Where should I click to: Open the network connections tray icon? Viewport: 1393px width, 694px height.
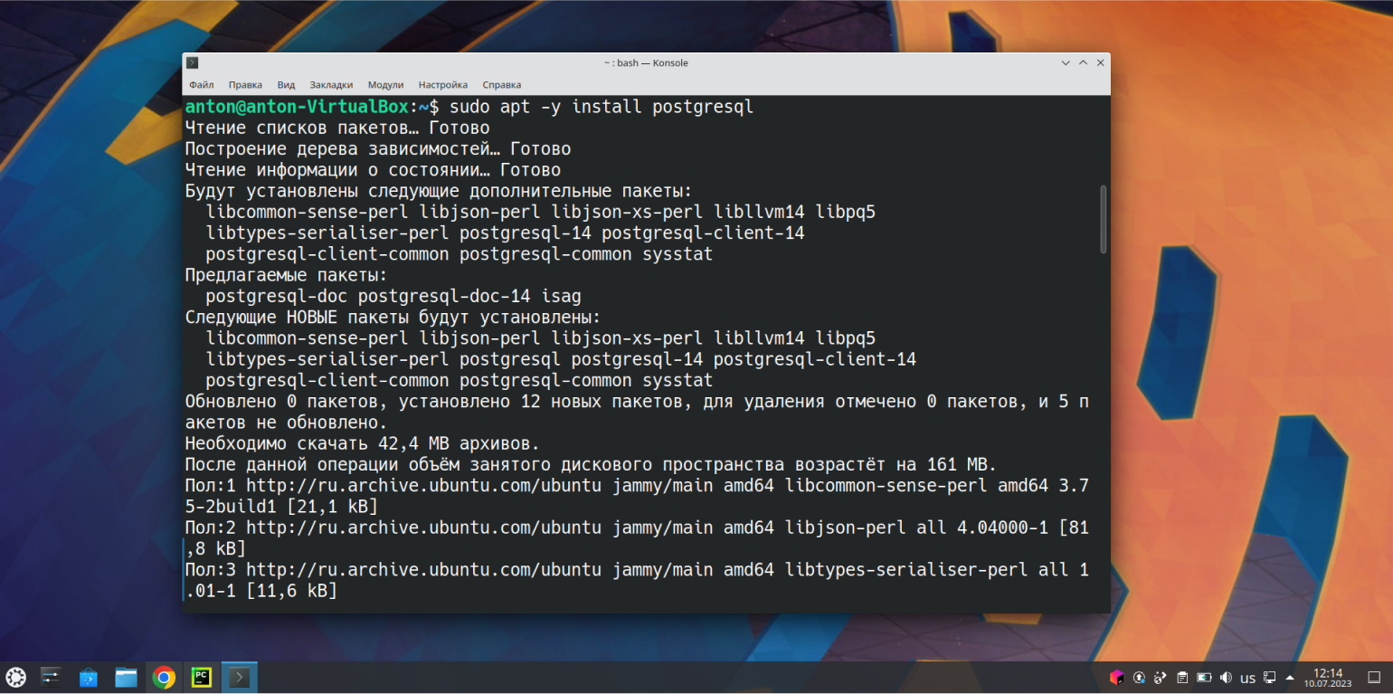tap(1270, 677)
